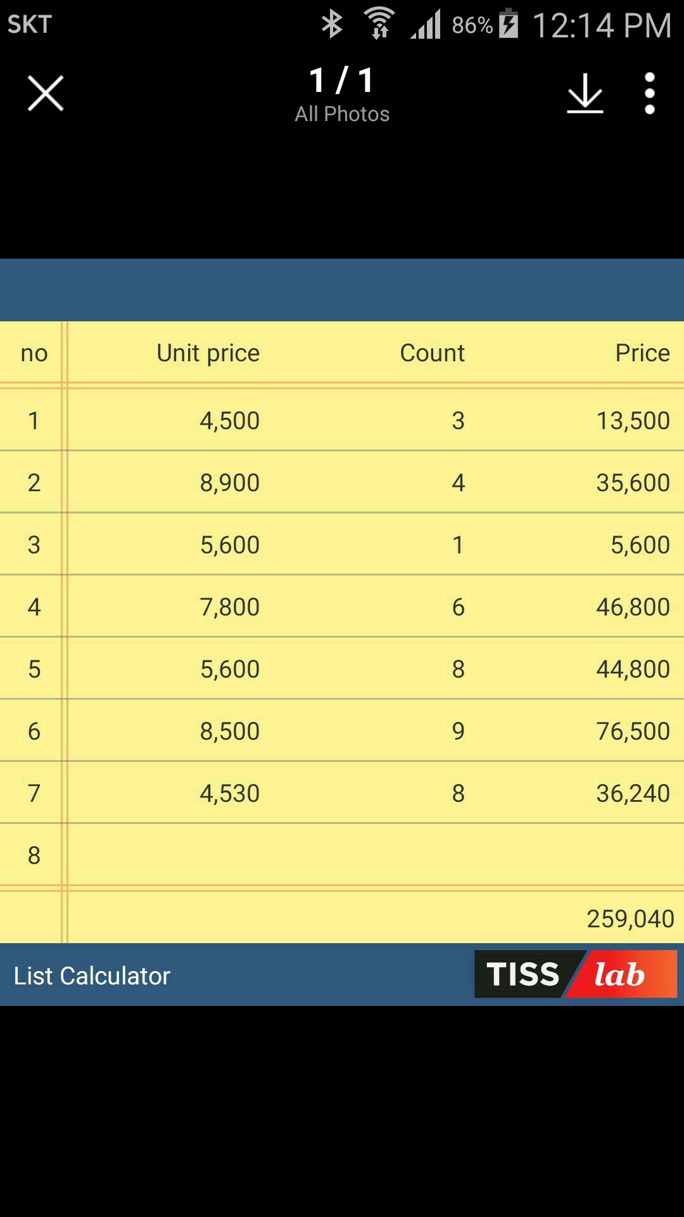The width and height of the screenshot is (684, 1217).
Task: Tap the 259,040 total amount
Action: pyautogui.click(x=631, y=919)
